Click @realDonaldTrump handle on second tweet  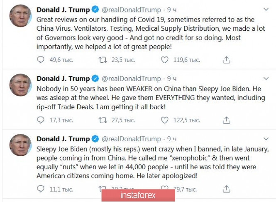pos(132,79)
